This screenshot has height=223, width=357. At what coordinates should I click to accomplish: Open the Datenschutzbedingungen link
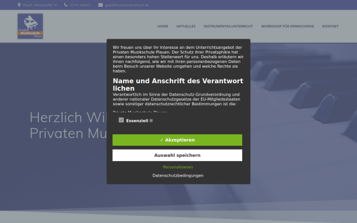click(178, 175)
